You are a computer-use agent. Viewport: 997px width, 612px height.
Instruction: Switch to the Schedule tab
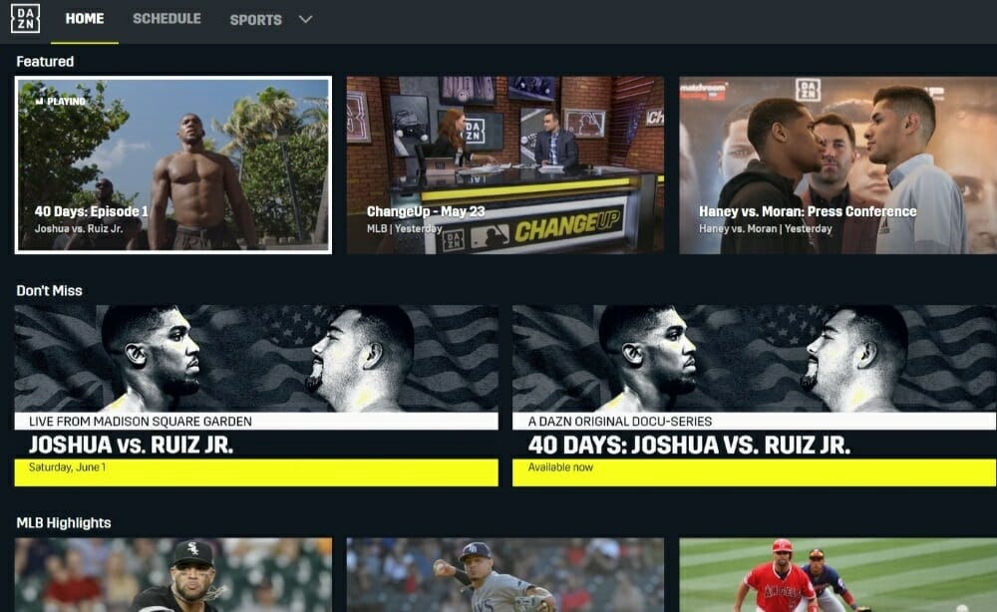[x=166, y=19]
